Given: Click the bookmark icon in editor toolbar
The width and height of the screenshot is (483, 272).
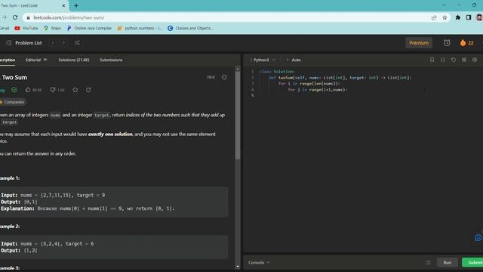Looking at the screenshot, I should point(432,60).
